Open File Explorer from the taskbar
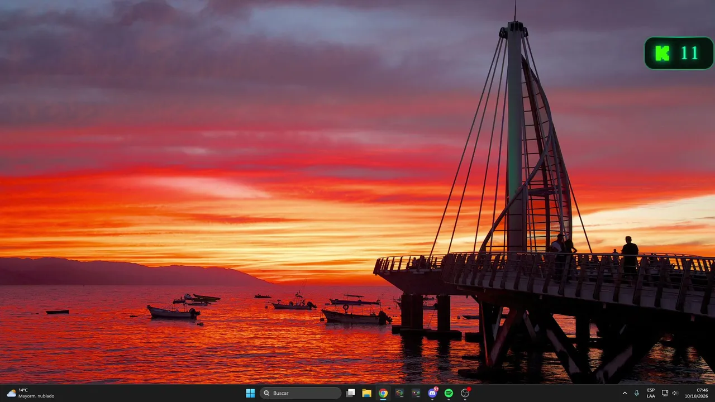Screen dimensions: 715x402 [x=366, y=393]
